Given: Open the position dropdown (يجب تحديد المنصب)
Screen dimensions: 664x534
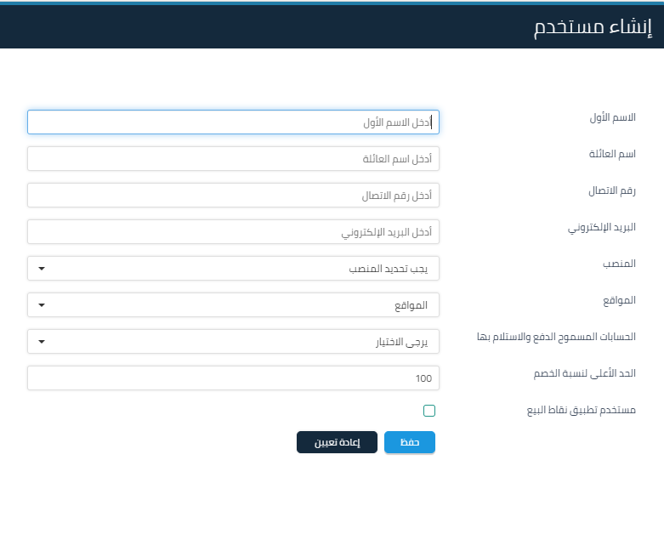Looking at the screenshot, I should pyautogui.click(x=233, y=269).
